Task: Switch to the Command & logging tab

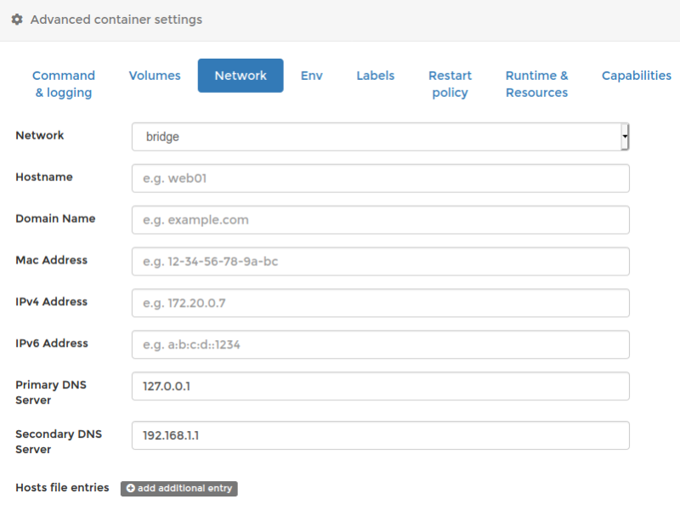Action: coord(64,83)
